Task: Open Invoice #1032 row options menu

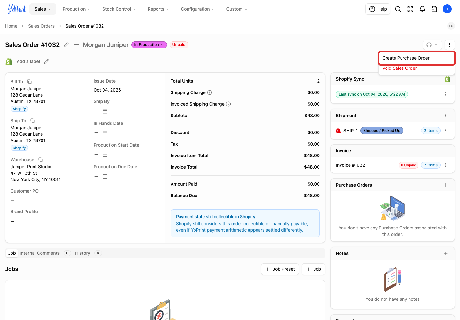Action: pyautogui.click(x=446, y=165)
